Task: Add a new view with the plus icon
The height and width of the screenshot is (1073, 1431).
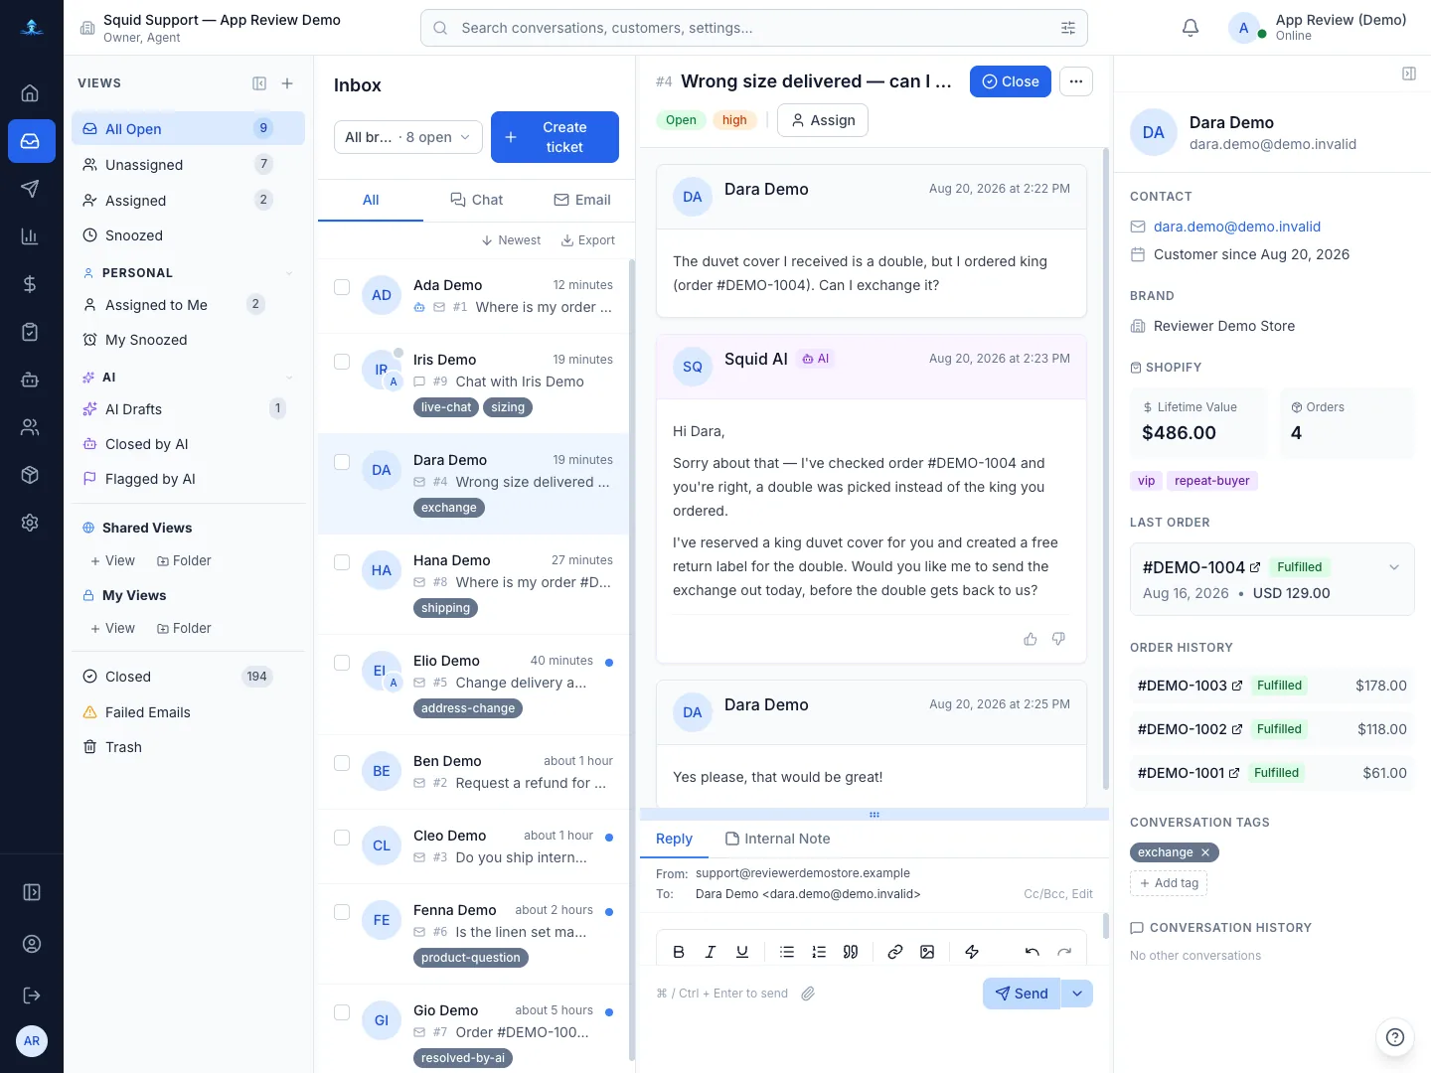Action: point(287,83)
